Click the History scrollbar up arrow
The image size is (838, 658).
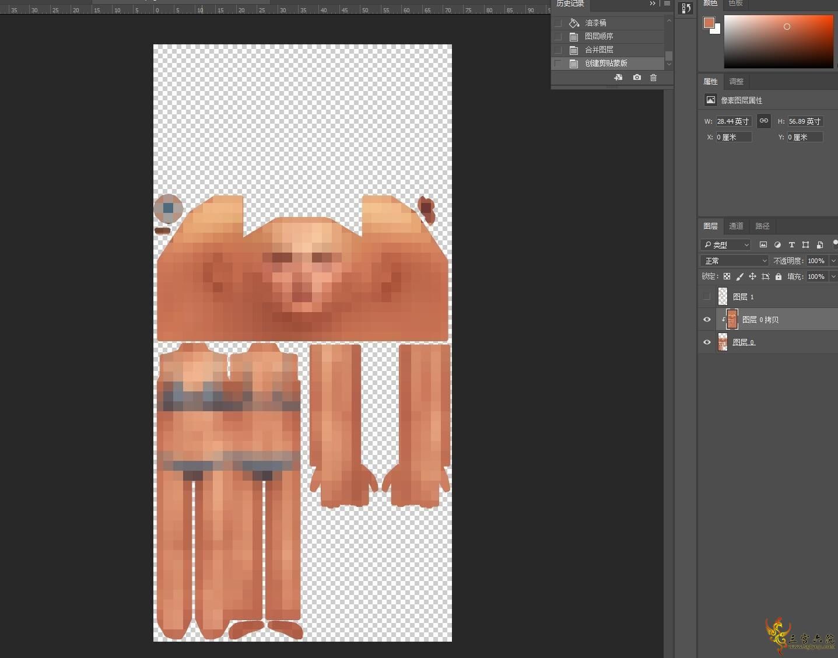tap(669, 21)
